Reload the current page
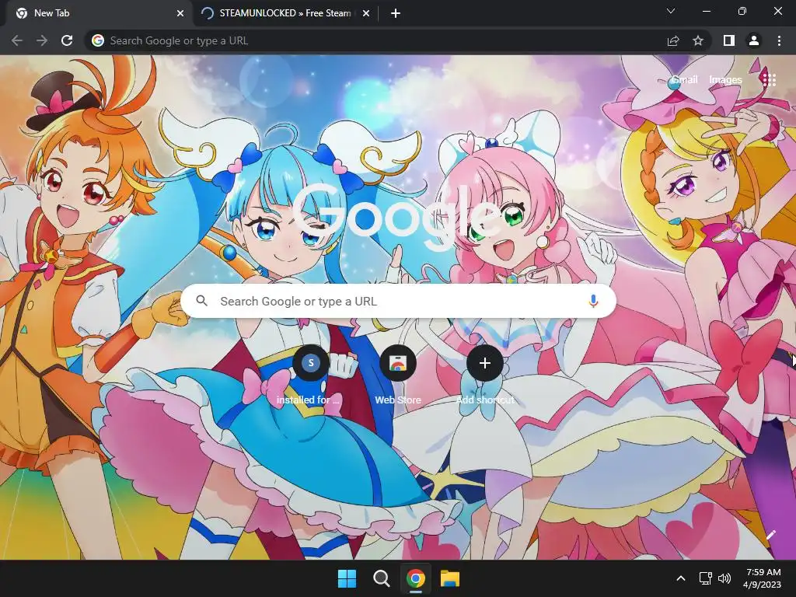 click(67, 40)
